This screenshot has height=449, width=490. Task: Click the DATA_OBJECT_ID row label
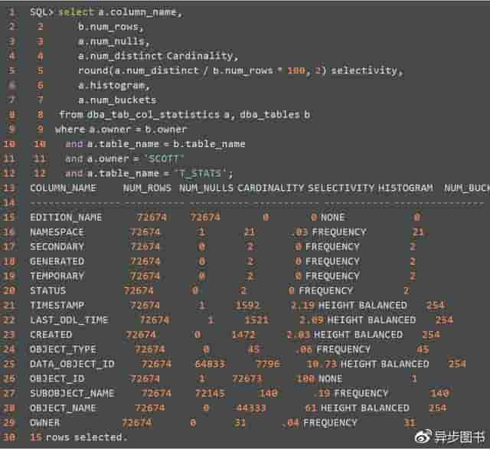coord(72,364)
